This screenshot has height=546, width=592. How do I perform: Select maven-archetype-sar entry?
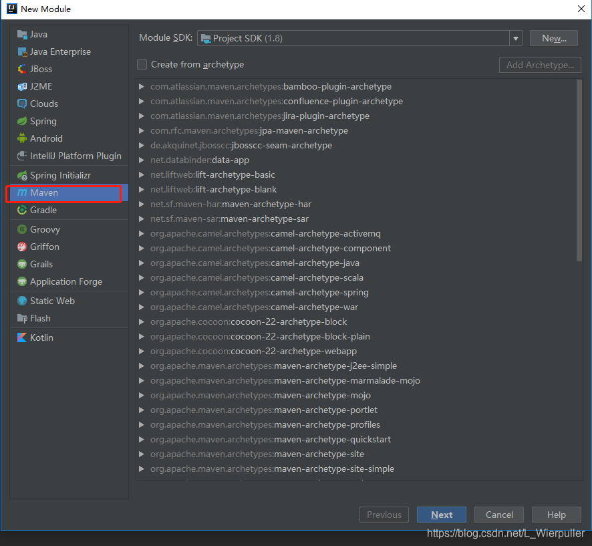pos(230,219)
